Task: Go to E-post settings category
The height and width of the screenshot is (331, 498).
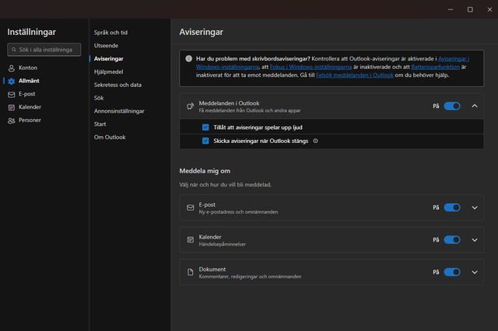Action: (x=27, y=94)
